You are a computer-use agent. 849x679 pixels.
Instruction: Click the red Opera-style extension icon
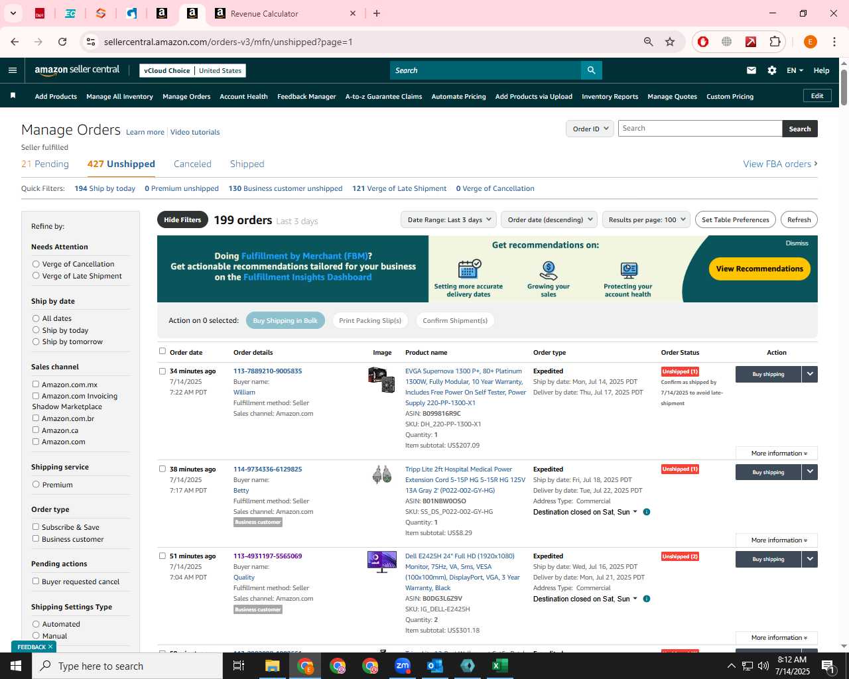tap(703, 42)
